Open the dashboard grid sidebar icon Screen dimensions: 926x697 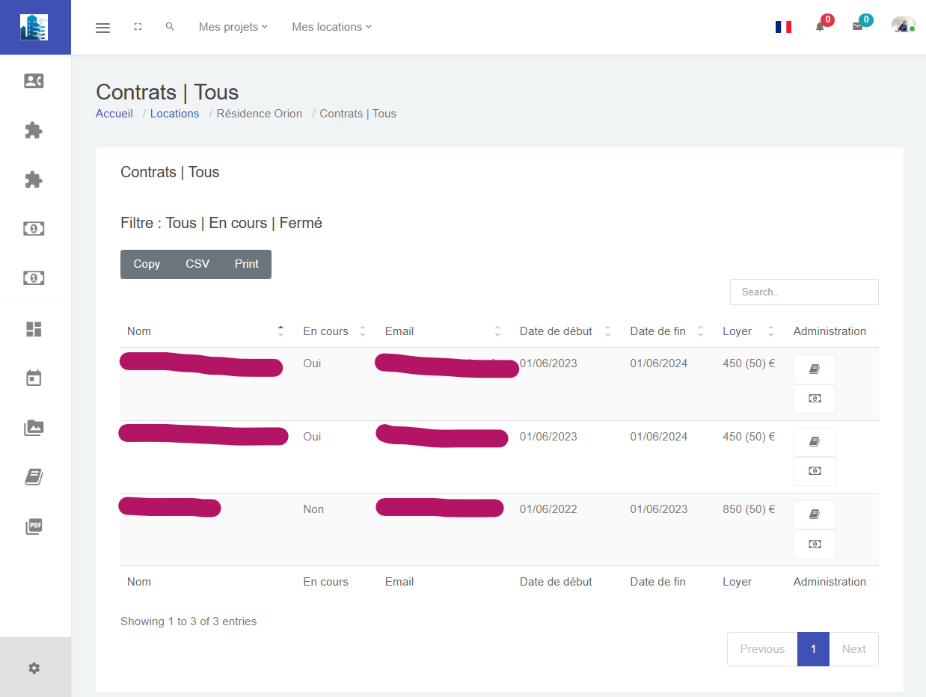34,329
